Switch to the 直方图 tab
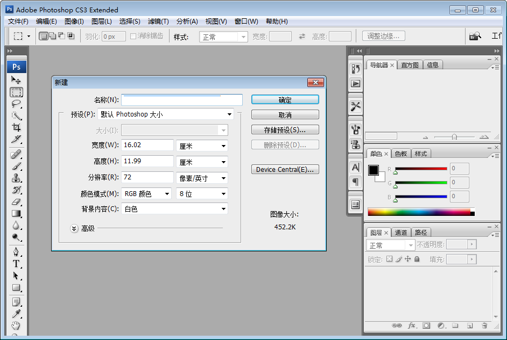 click(x=410, y=65)
